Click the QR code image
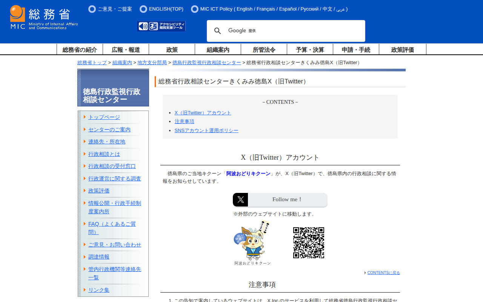 coord(308,243)
